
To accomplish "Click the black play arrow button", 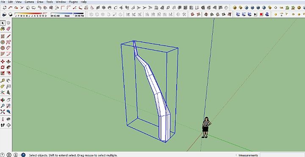I will pos(255,14).
